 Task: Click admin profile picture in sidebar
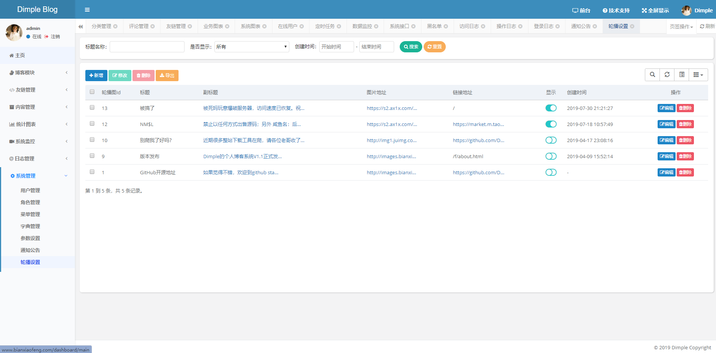pyautogui.click(x=14, y=33)
